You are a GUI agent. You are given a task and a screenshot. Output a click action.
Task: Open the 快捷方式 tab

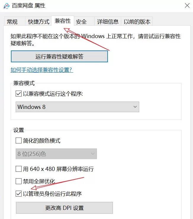point(38,21)
